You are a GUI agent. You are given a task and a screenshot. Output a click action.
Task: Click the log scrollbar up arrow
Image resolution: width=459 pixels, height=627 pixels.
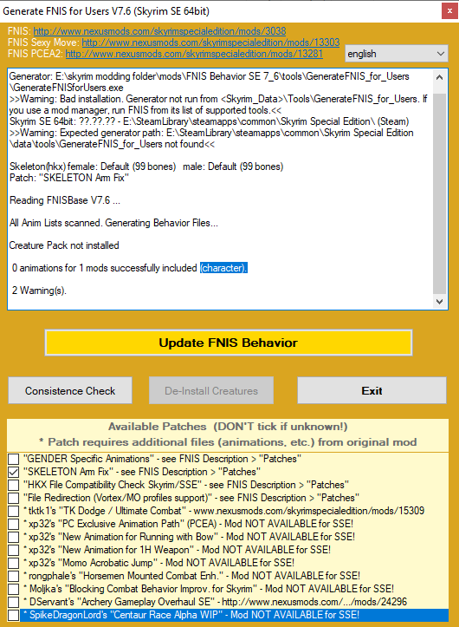439,77
